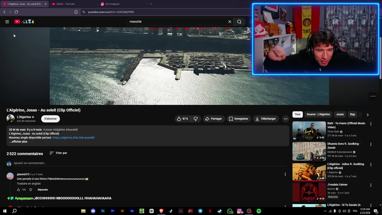Click the bookmark icon in address bar

76,12
